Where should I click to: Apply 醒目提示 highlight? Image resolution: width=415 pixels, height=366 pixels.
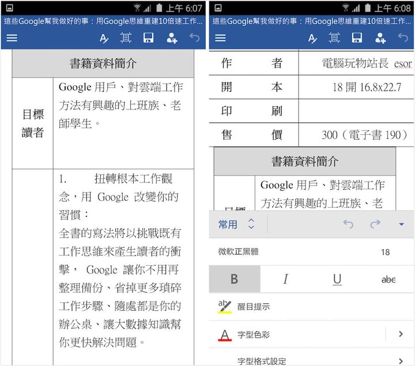[311, 307]
